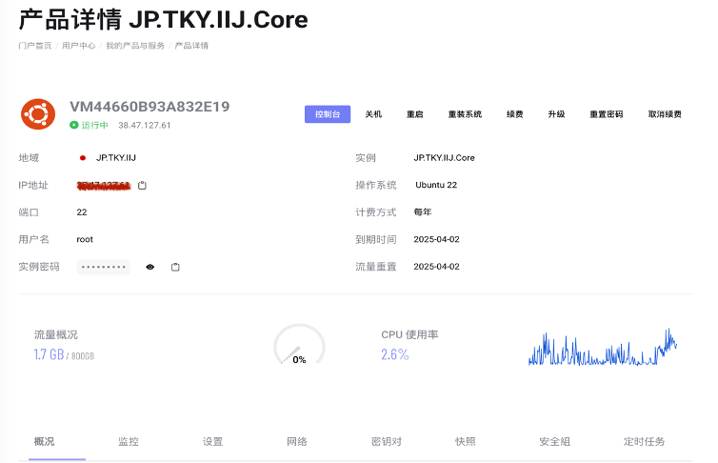Click the traffic usage gauge showing 0%

tap(299, 347)
